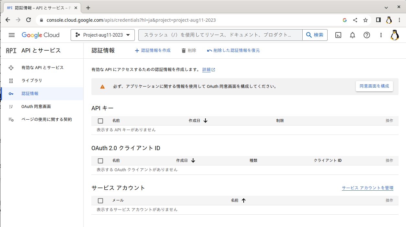Click the 有効な API とサービス sidebar icon
Screen dimensions: 406x227
11,68
